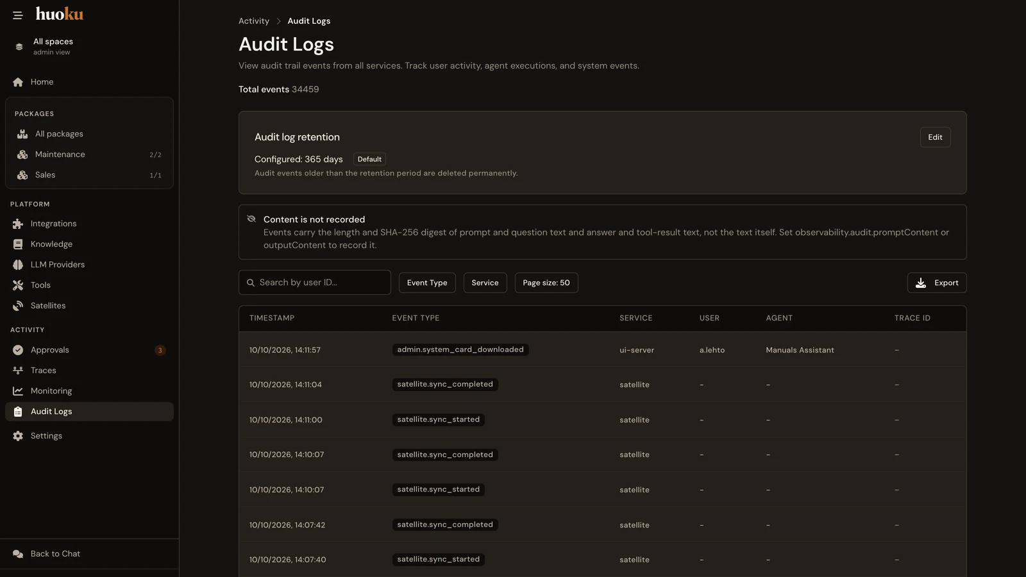1026x577 pixels.
Task: Select the Monitoring menu item
Action: click(89, 391)
